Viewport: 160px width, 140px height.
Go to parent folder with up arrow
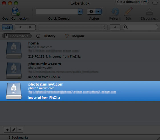(115, 27)
